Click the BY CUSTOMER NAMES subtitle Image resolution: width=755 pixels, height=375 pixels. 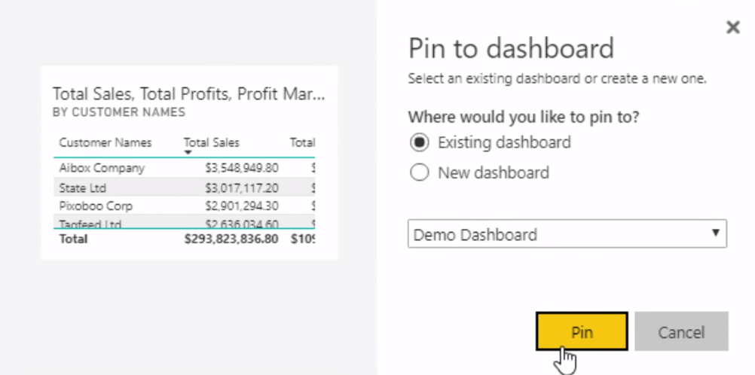pos(119,112)
